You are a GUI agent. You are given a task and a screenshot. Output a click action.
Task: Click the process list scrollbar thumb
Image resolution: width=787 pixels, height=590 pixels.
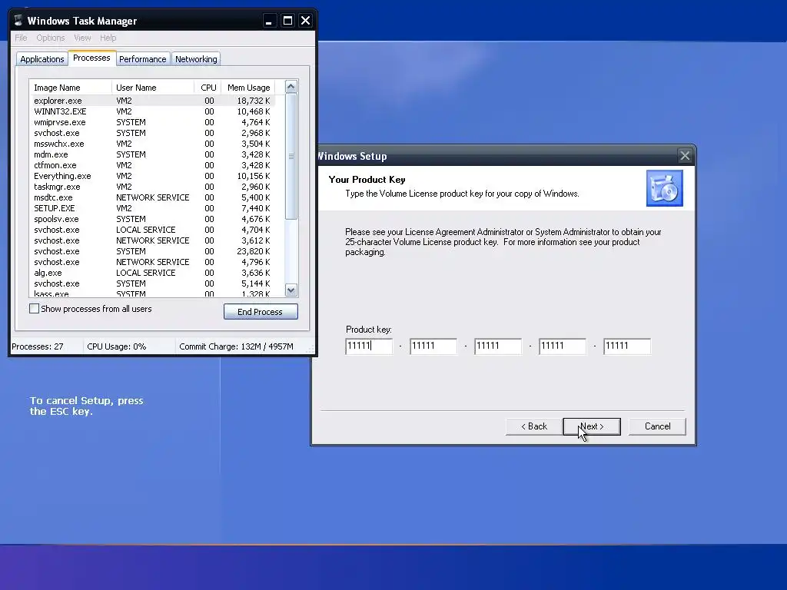(291, 157)
